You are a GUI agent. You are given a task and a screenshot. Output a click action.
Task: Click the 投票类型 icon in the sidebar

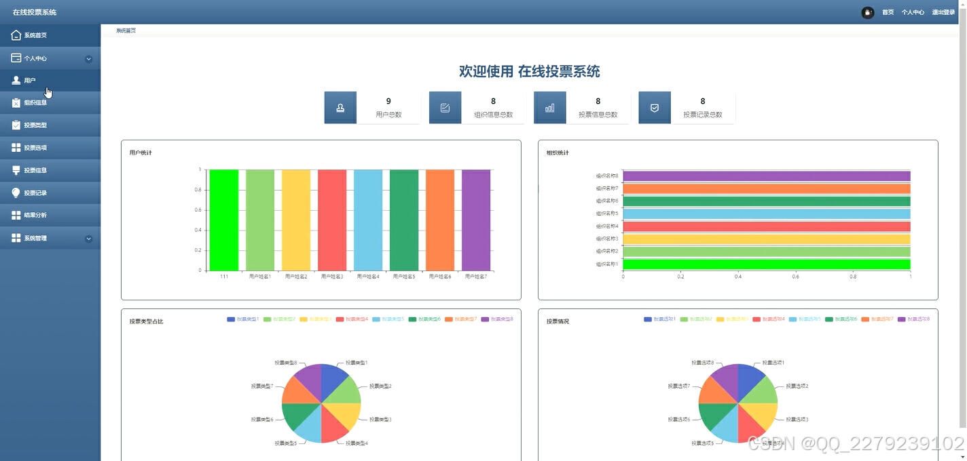[15, 125]
